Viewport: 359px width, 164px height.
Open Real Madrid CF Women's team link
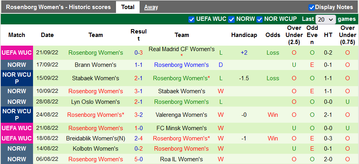click(x=182, y=49)
